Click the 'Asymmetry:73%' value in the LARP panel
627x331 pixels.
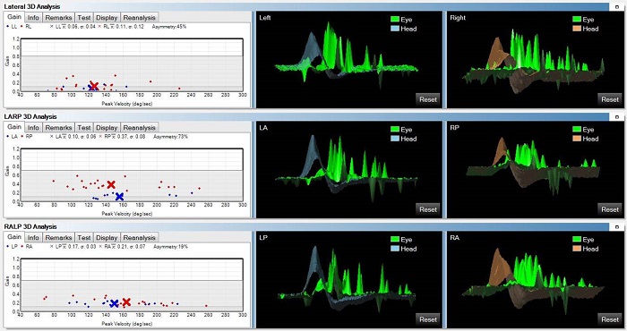[170, 137]
